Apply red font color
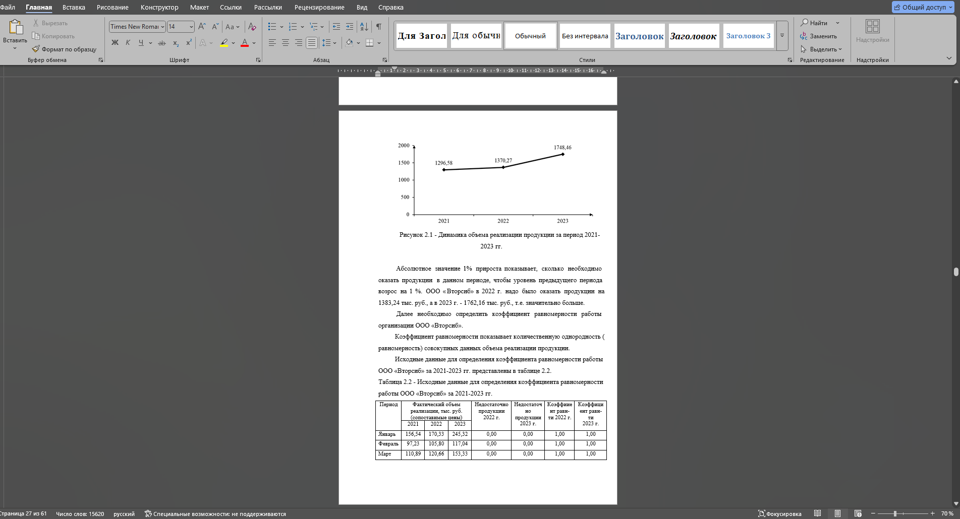The width and height of the screenshot is (960, 519). pos(245,43)
